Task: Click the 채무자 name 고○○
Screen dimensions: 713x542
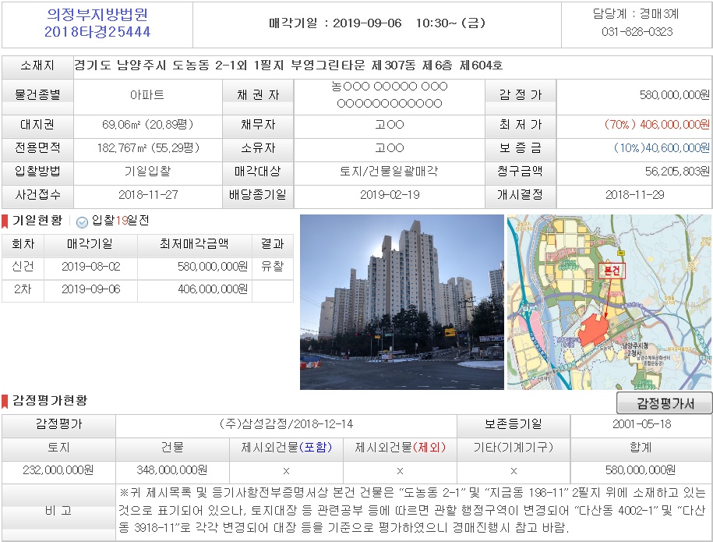Action: tap(390, 124)
